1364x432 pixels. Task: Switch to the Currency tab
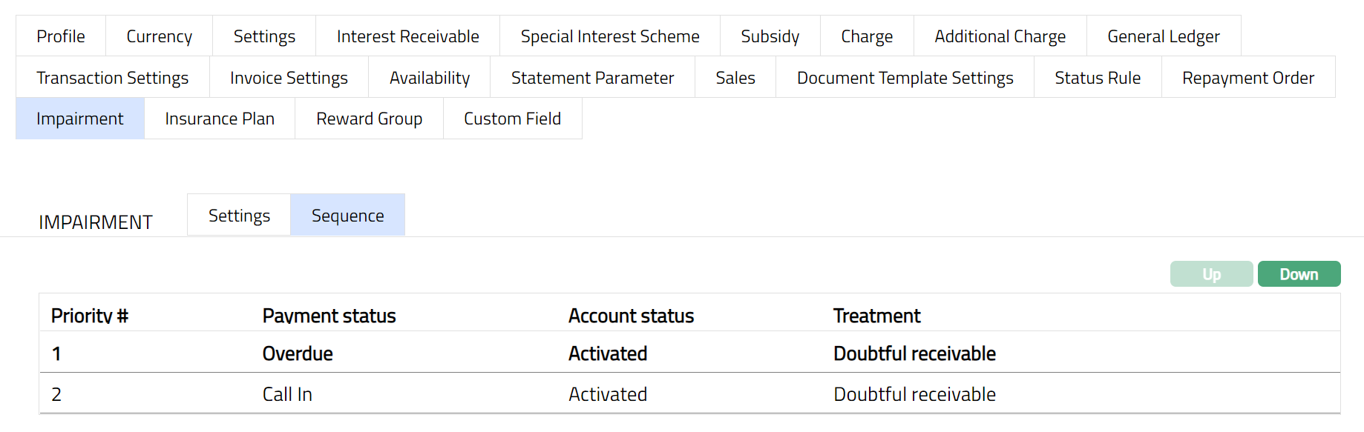click(x=159, y=36)
